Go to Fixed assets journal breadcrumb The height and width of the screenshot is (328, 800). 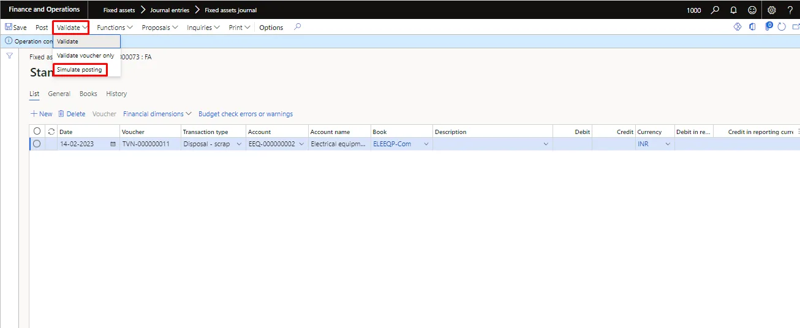tap(230, 10)
